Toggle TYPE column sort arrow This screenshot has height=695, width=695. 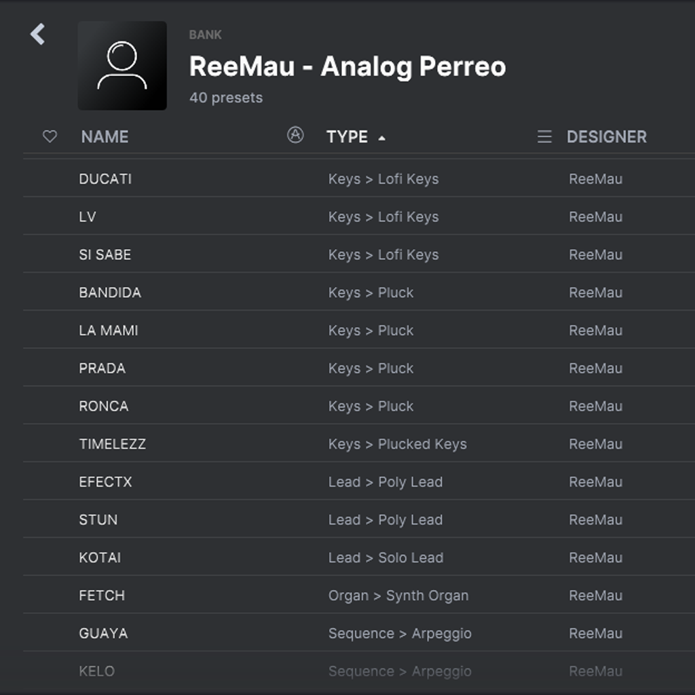click(381, 138)
